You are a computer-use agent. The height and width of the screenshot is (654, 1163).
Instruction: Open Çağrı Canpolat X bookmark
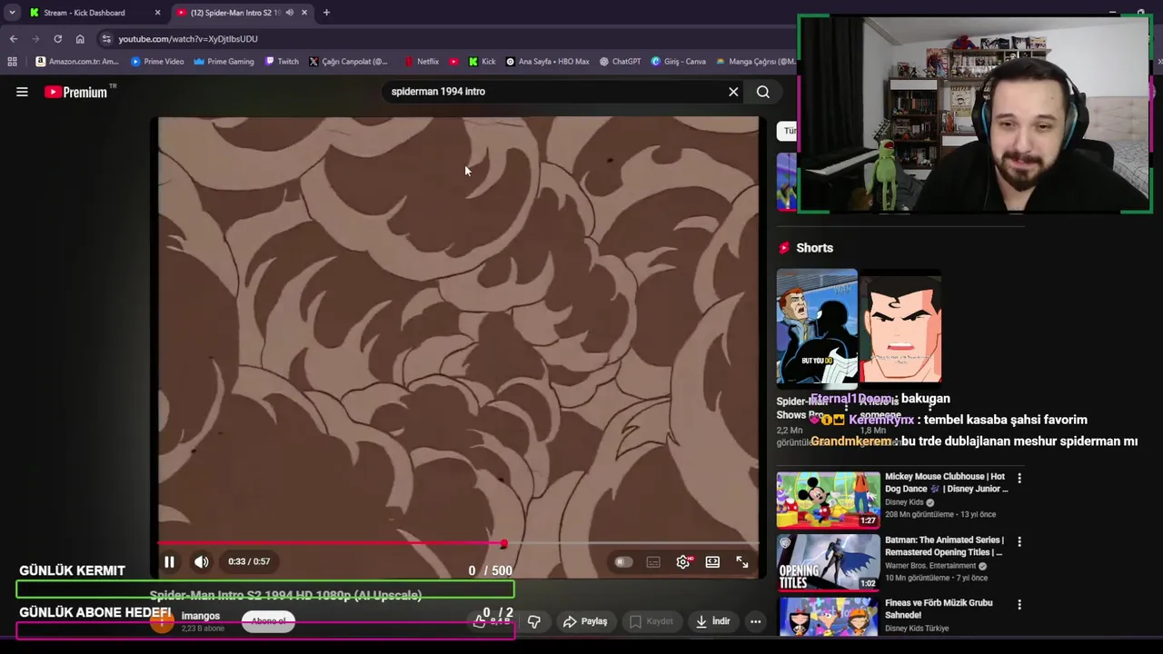[348, 62]
